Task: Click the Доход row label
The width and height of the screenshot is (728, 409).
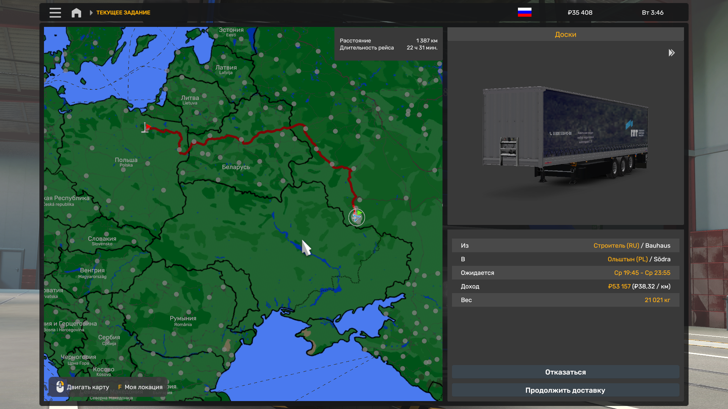Action: pyautogui.click(x=470, y=286)
